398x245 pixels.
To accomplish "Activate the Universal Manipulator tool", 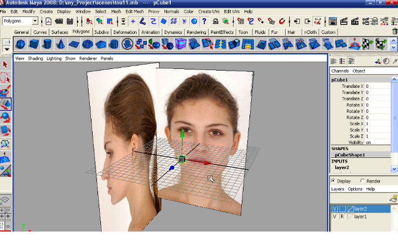I will click(x=5, y=144).
